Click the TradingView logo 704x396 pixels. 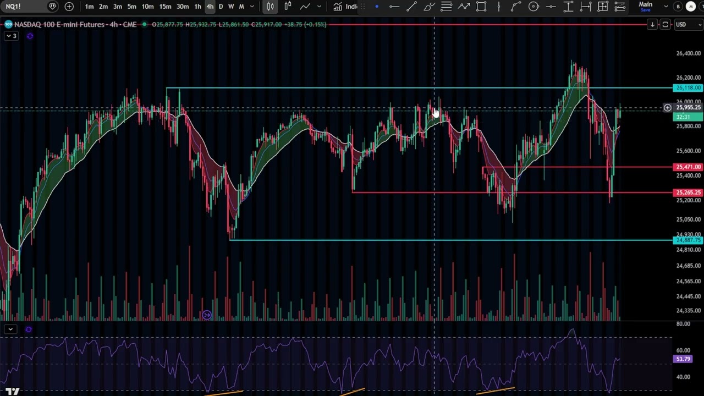(13, 391)
